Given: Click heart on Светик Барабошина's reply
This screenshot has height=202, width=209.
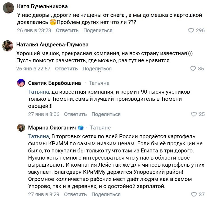Looking at the screenshot, I should [194, 114].
